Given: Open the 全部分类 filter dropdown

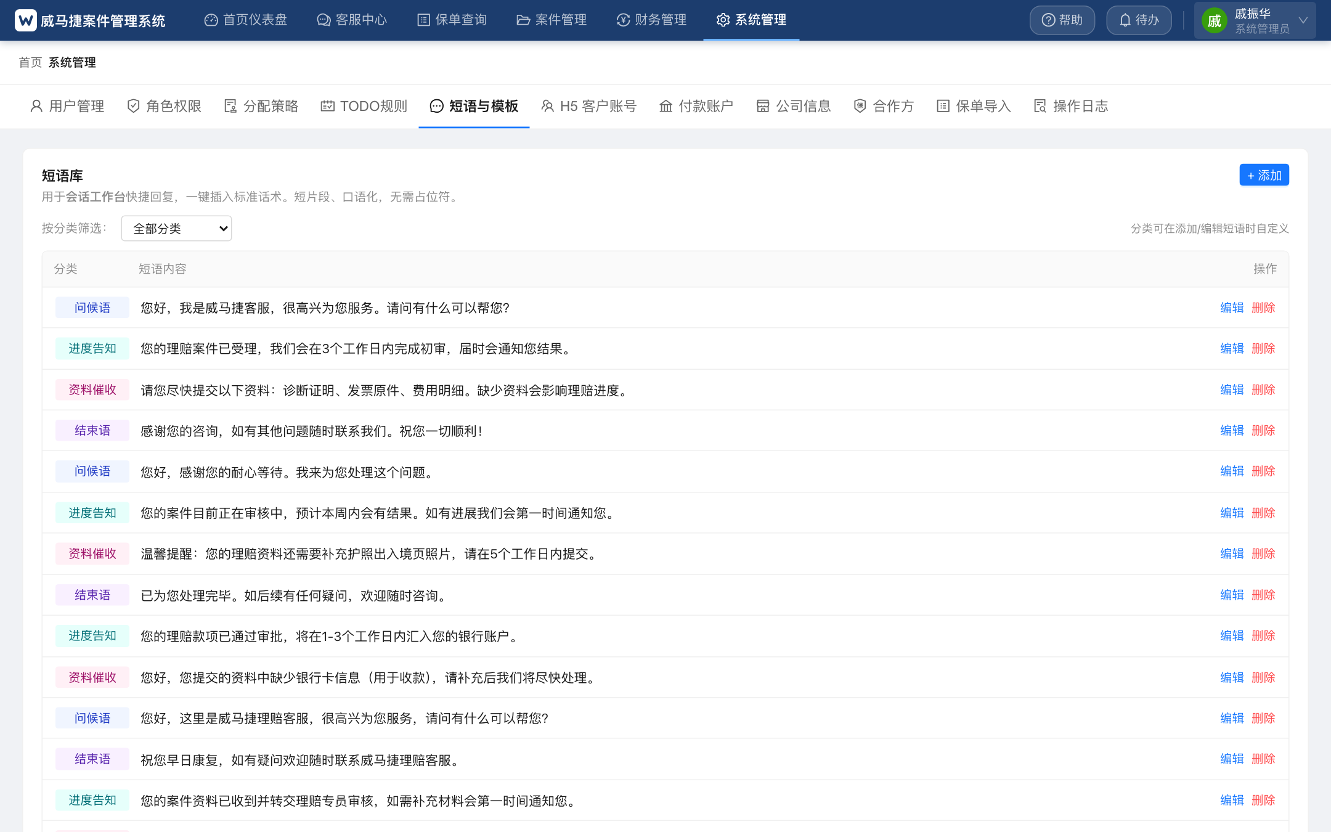Looking at the screenshot, I should pyautogui.click(x=176, y=228).
